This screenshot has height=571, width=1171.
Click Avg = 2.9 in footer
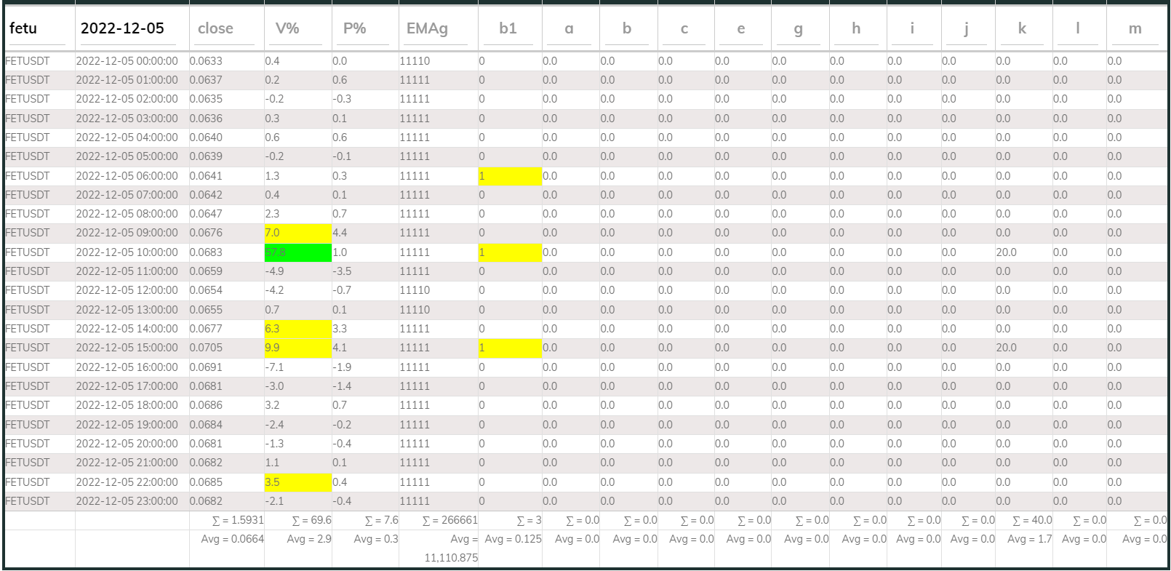coord(309,539)
